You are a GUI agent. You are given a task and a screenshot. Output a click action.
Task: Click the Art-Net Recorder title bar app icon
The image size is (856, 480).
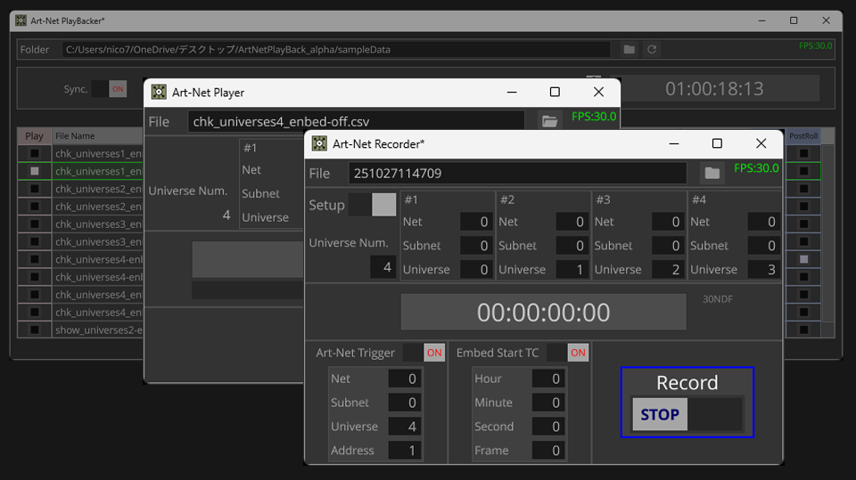pos(319,143)
